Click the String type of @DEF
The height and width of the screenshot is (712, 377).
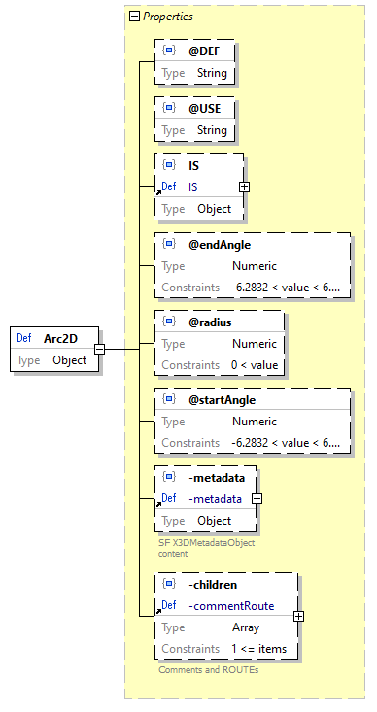click(212, 73)
